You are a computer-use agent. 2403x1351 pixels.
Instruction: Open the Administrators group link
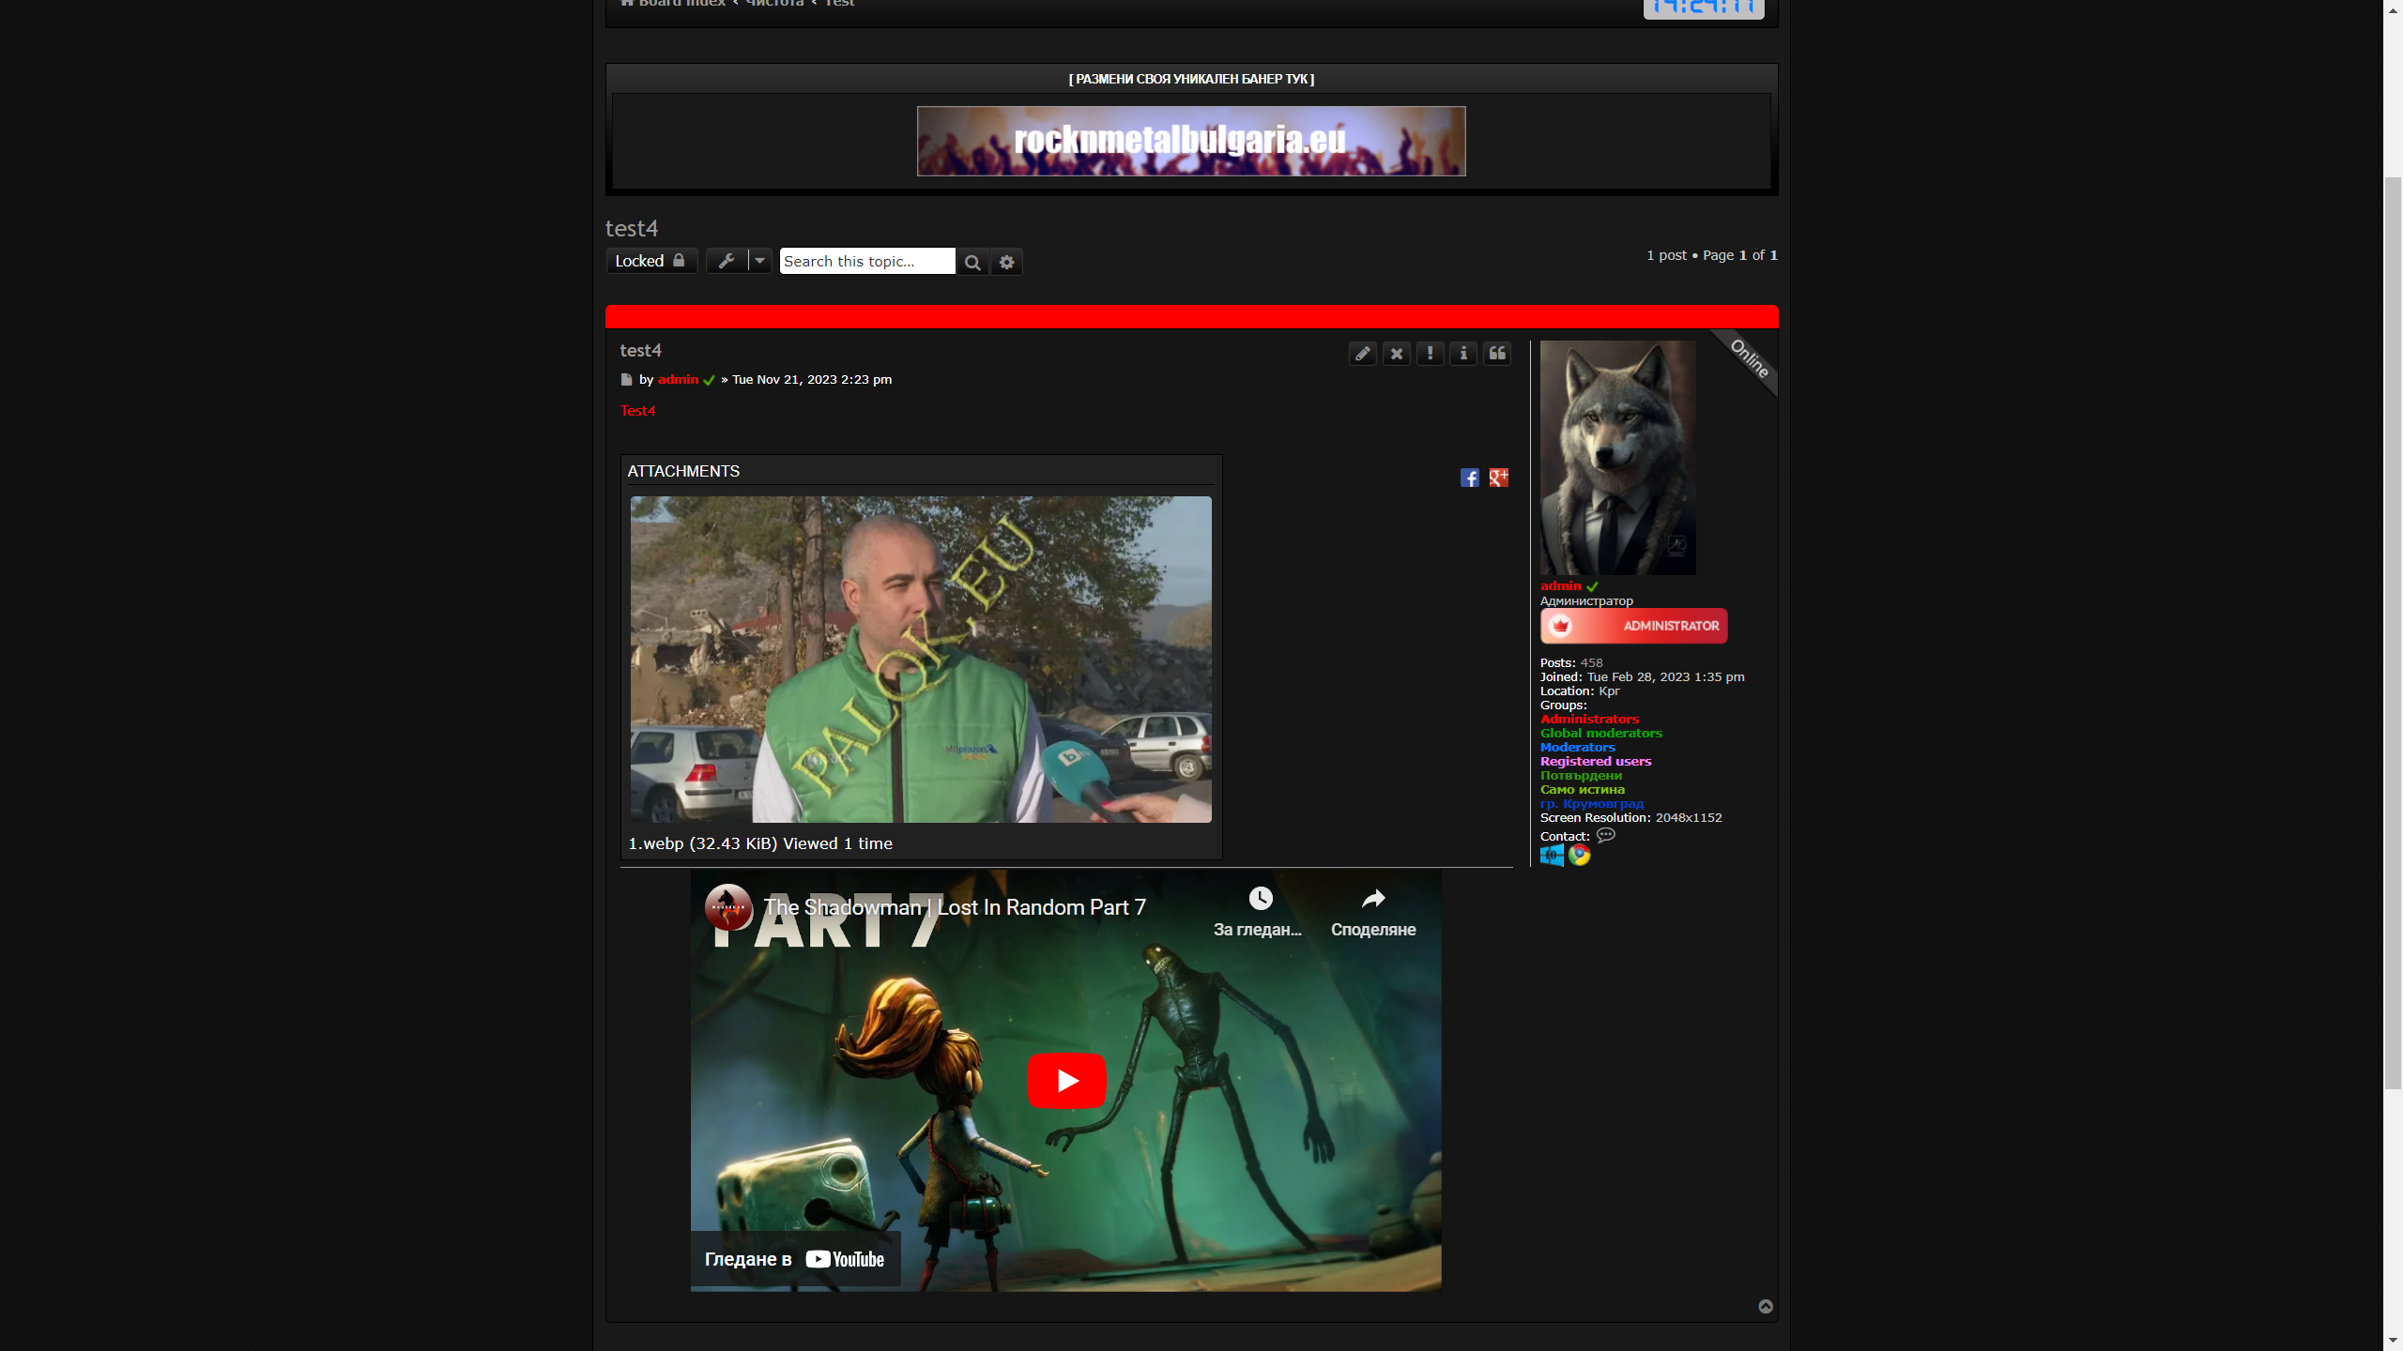(1589, 719)
